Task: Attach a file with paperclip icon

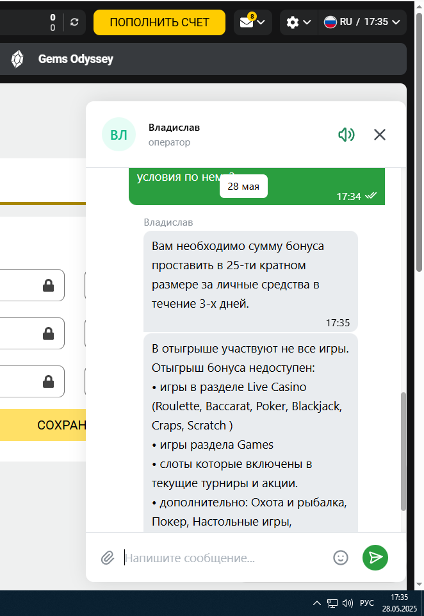Action: click(x=108, y=558)
